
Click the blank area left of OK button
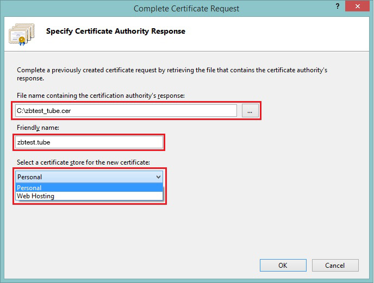163,266
